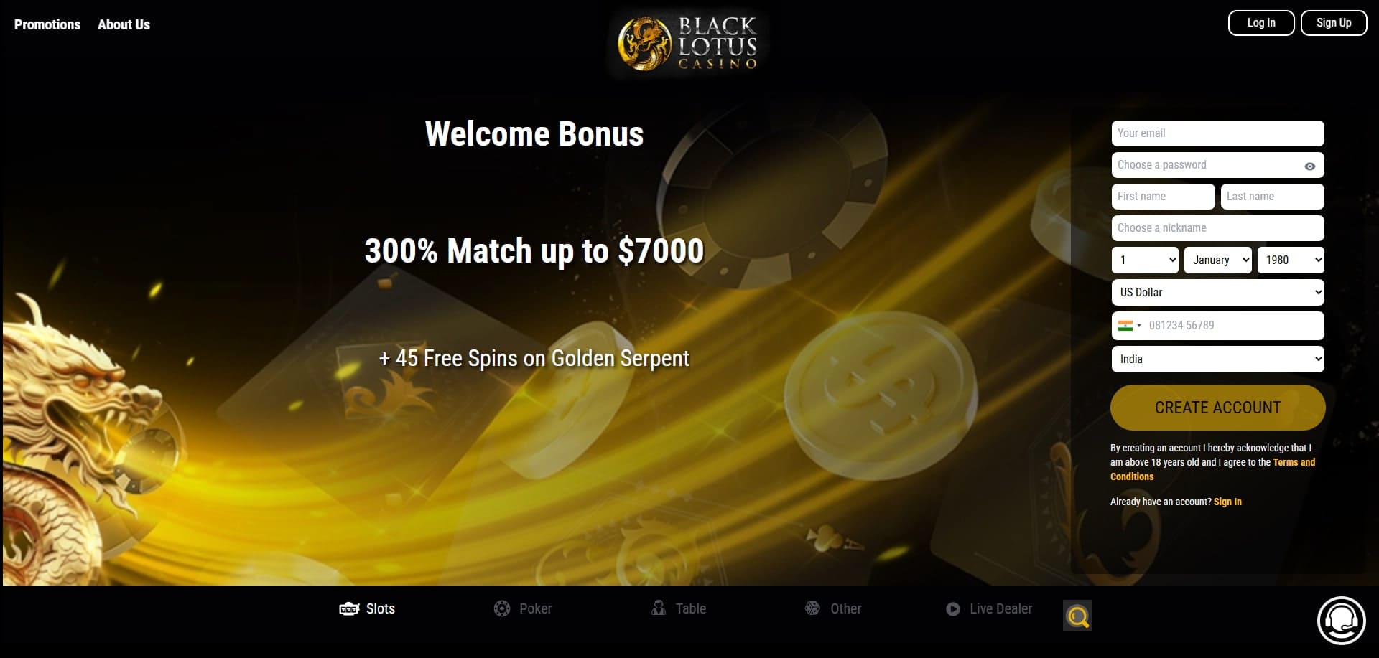The height and width of the screenshot is (658, 1379).
Task: Open the About Us menu item
Action: 124,24
